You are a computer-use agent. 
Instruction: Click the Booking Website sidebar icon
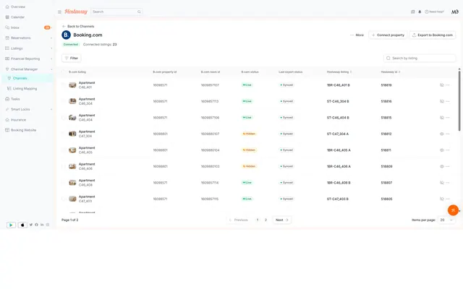7,130
